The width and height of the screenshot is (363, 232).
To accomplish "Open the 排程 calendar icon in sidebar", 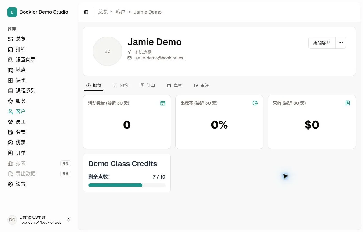I will [x=10, y=49].
